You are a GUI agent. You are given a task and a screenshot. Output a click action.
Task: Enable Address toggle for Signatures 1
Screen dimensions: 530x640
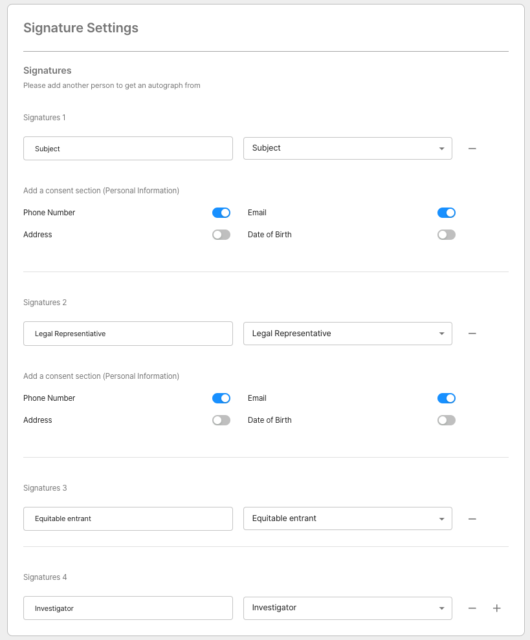221,235
